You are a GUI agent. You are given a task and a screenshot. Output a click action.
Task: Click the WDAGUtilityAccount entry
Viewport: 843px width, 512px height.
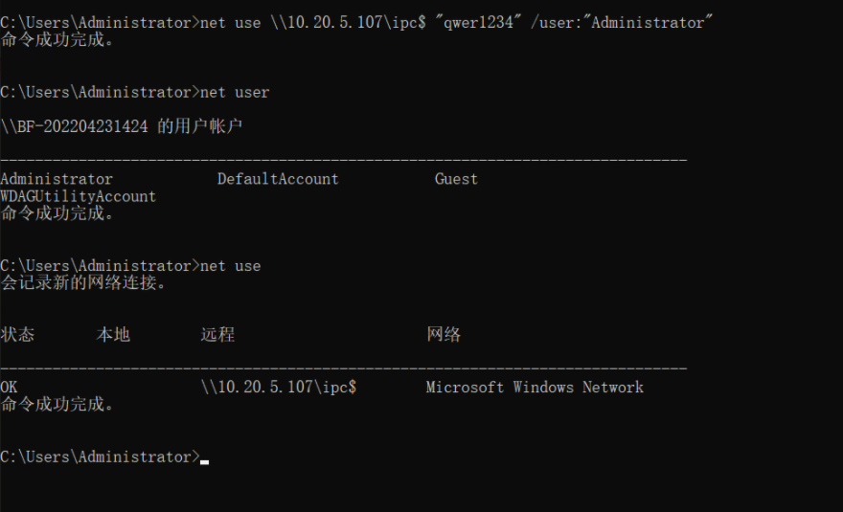point(78,196)
